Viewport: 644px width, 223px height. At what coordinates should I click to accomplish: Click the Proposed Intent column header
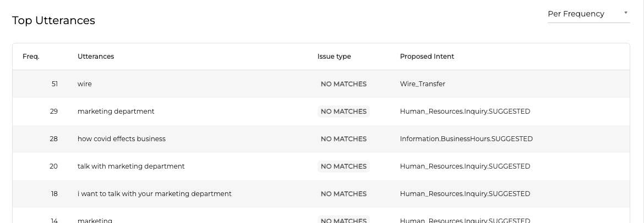click(x=427, y=57)
